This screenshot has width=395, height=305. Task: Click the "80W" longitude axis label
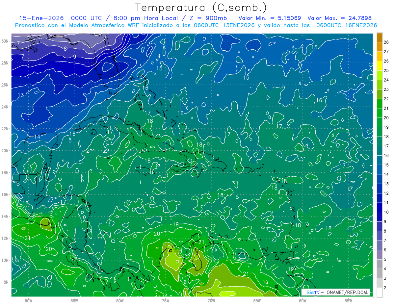coord(120,301)
